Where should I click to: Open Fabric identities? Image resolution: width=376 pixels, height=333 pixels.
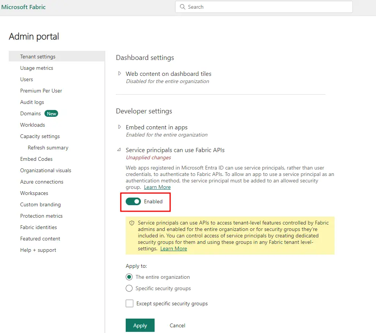point(38,227)
